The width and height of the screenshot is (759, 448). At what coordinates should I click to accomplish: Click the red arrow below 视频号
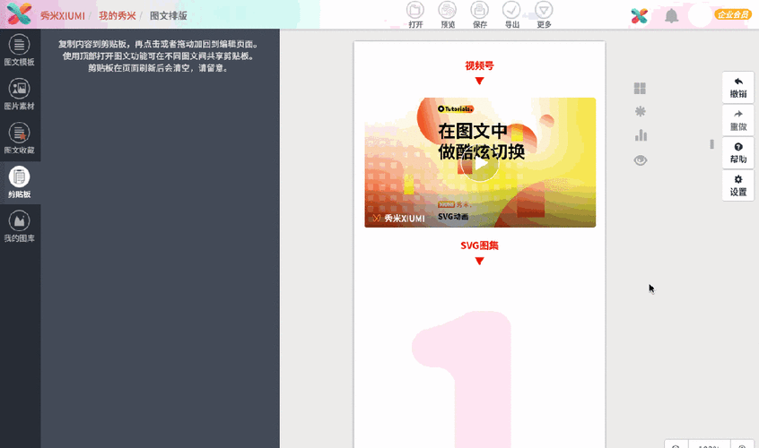(x=479, y=81)
